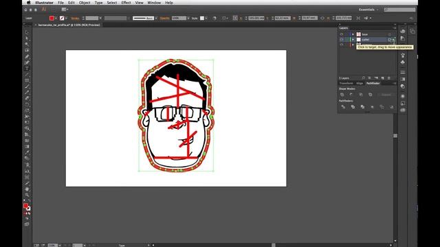Switch to the Align tab
Screen dimensions: 440x247
tap(360, 84)
